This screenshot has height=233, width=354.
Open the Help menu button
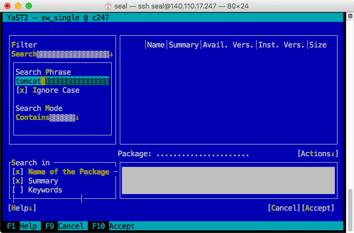click(22, 208)
